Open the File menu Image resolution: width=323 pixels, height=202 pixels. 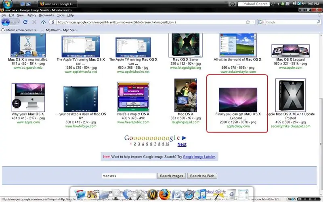(x=4, y=15)
